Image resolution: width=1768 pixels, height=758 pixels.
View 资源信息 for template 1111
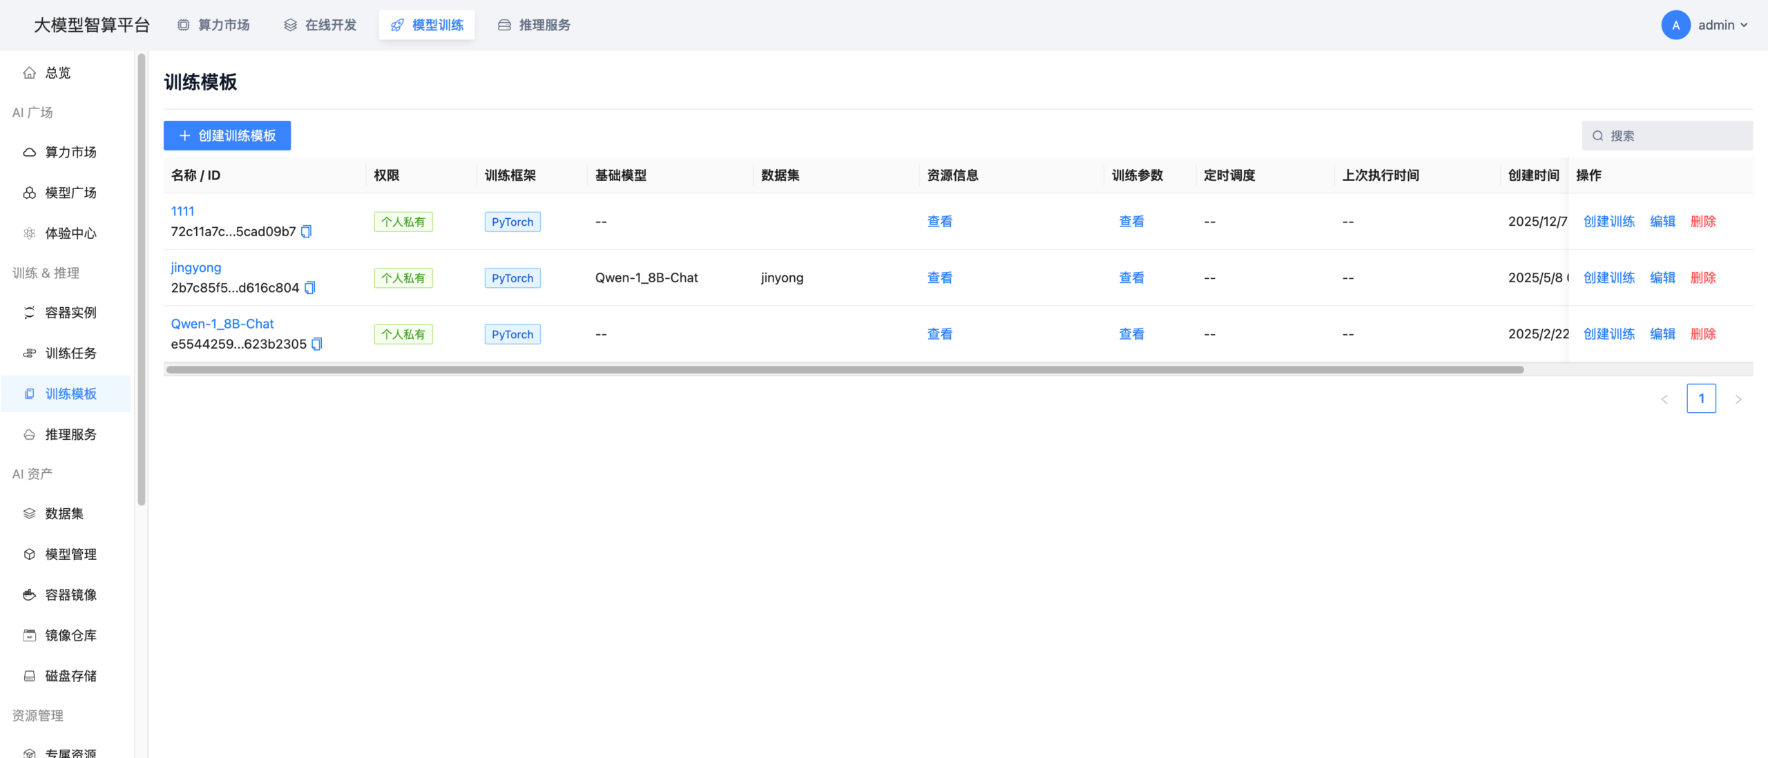tap(939, 222)
